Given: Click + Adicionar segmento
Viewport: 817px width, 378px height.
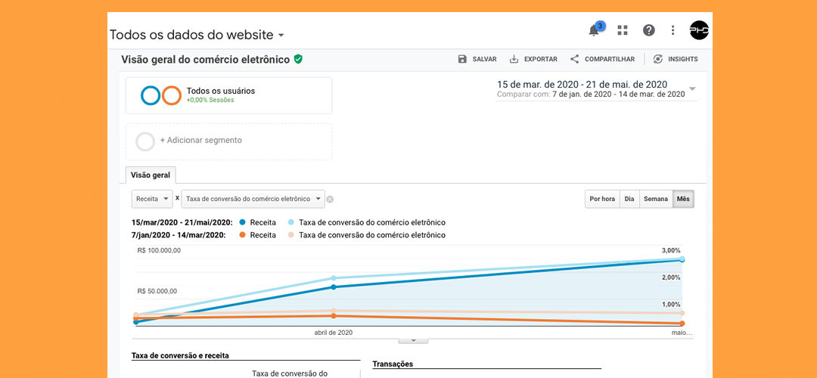Looking at the screenshot, I should tap(201, 140).
